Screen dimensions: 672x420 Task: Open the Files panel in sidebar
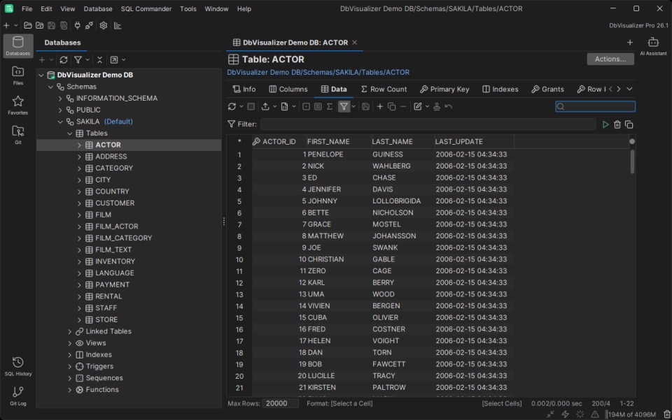[x=17, y=75]
